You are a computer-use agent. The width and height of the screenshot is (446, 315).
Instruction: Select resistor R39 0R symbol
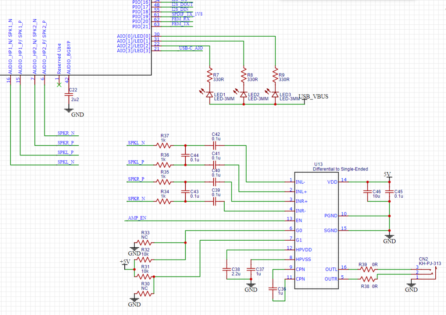click(x=367, y=269)
